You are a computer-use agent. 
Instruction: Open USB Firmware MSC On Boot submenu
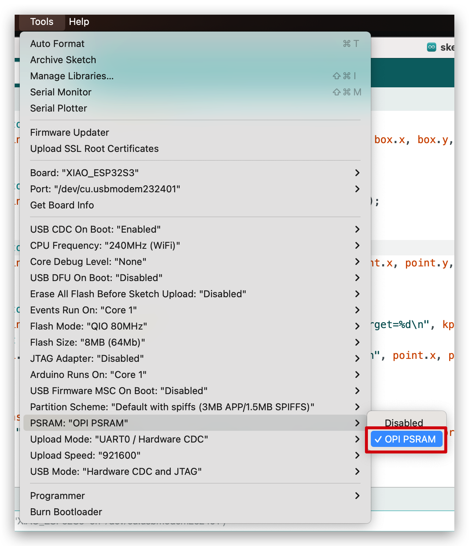[195, 391]
